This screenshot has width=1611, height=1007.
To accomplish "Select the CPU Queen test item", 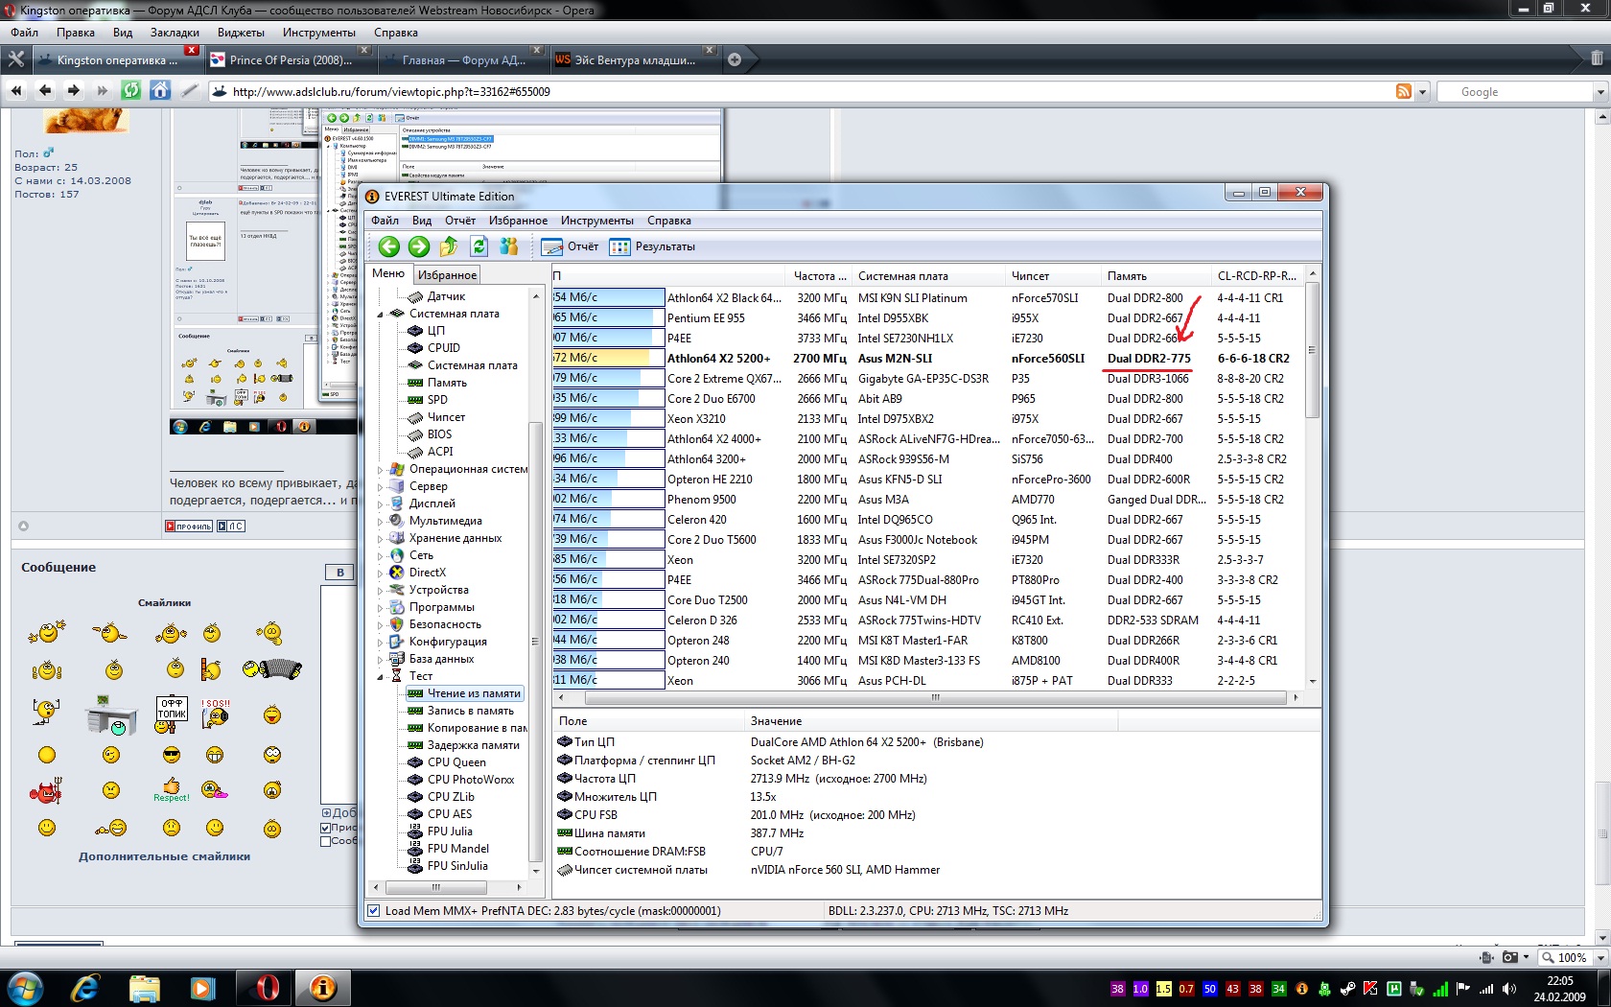I will tap(448, 762).
